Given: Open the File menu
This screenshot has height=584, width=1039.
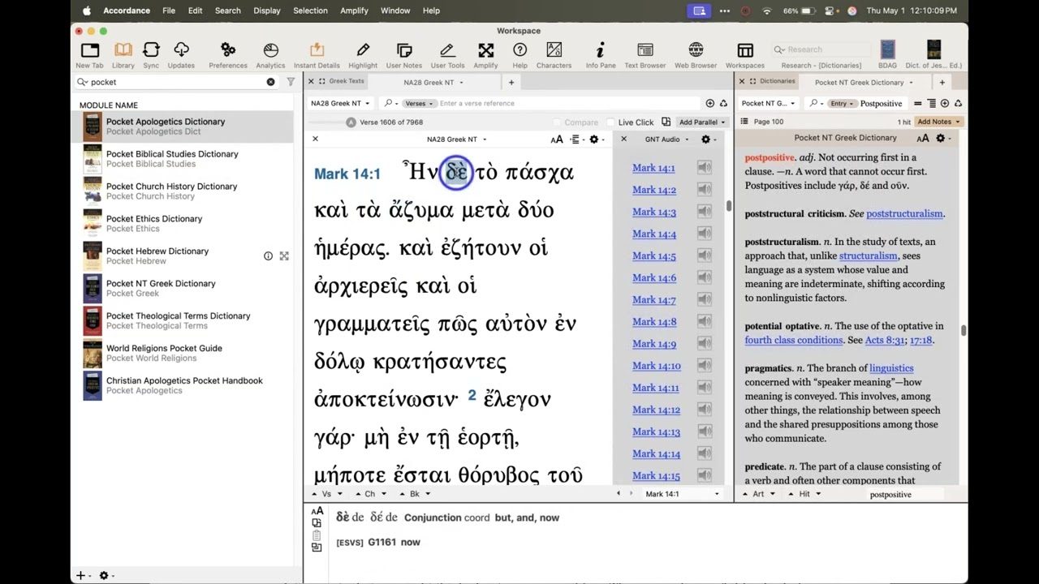Looking at the screenshot, I should click(x=169, y=11).
